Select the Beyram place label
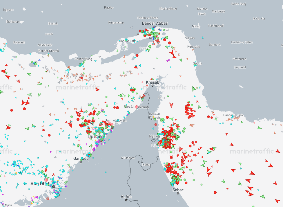 (8, 10)
